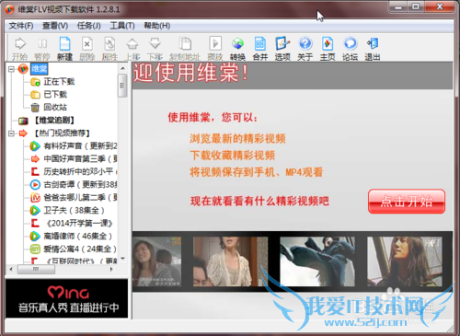460x336 pixels.
Task: Click the 上移 (Move up) icon
Action: point(132,48)
